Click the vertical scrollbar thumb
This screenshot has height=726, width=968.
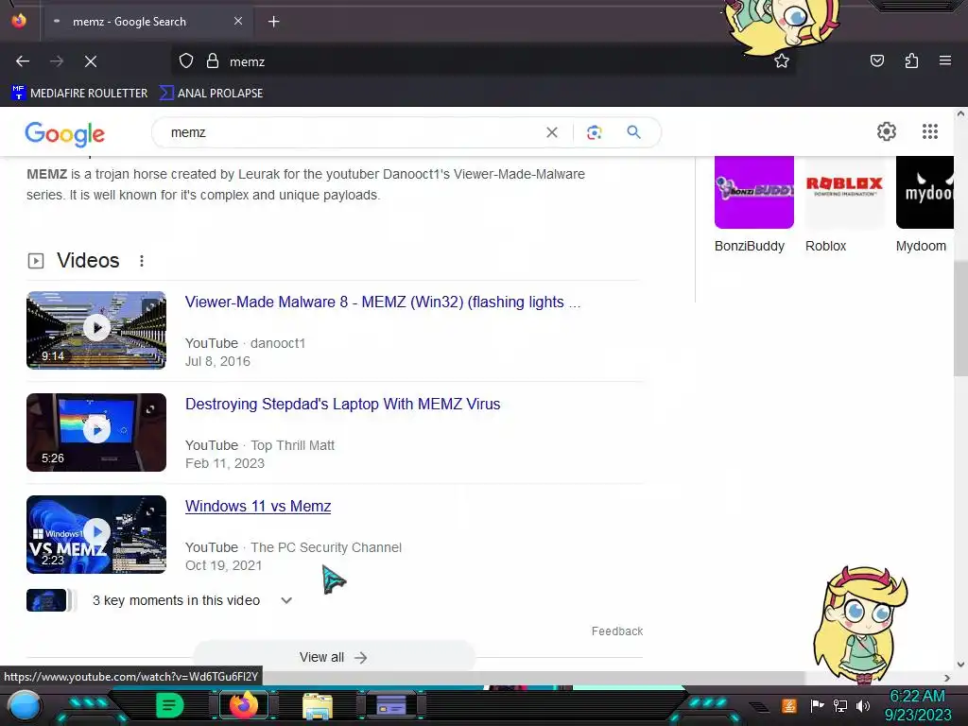coord(960,319)
